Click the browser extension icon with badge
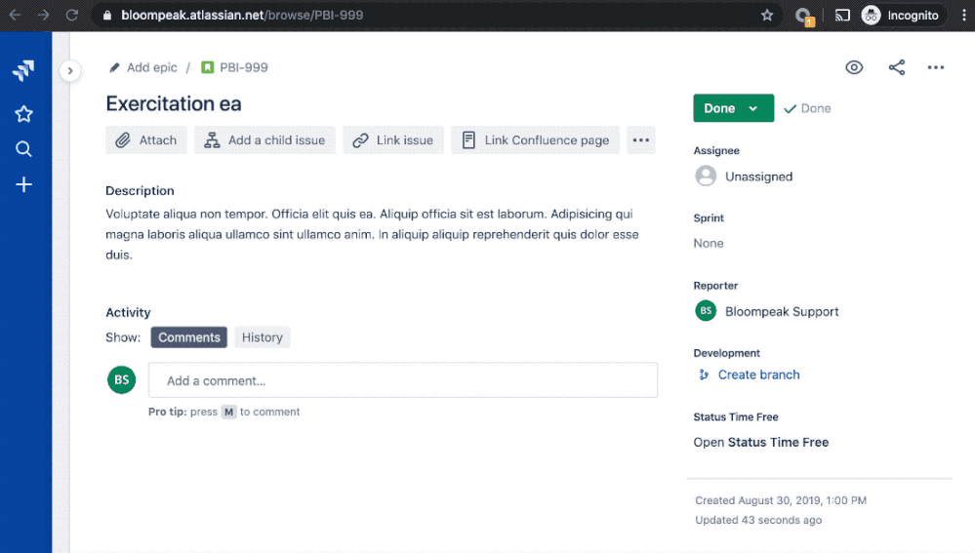This screenshot has height=553, width=975. click(804, 17)
